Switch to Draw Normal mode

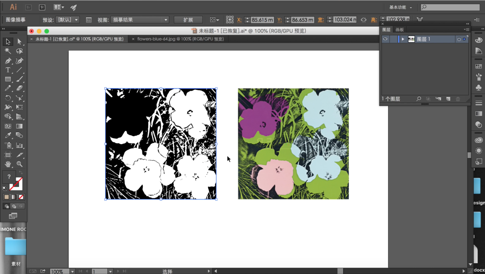6,206
